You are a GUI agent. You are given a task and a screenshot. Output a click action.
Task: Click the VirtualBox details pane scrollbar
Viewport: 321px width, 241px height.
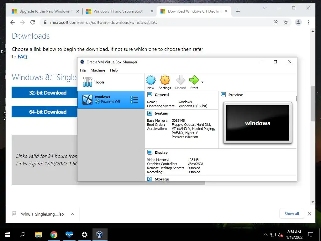[296, 99]
